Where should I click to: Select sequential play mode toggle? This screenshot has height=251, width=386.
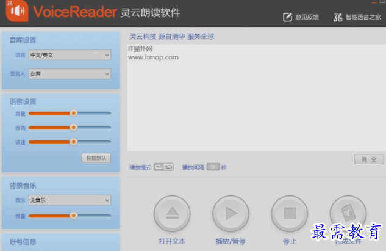point(159,167)
